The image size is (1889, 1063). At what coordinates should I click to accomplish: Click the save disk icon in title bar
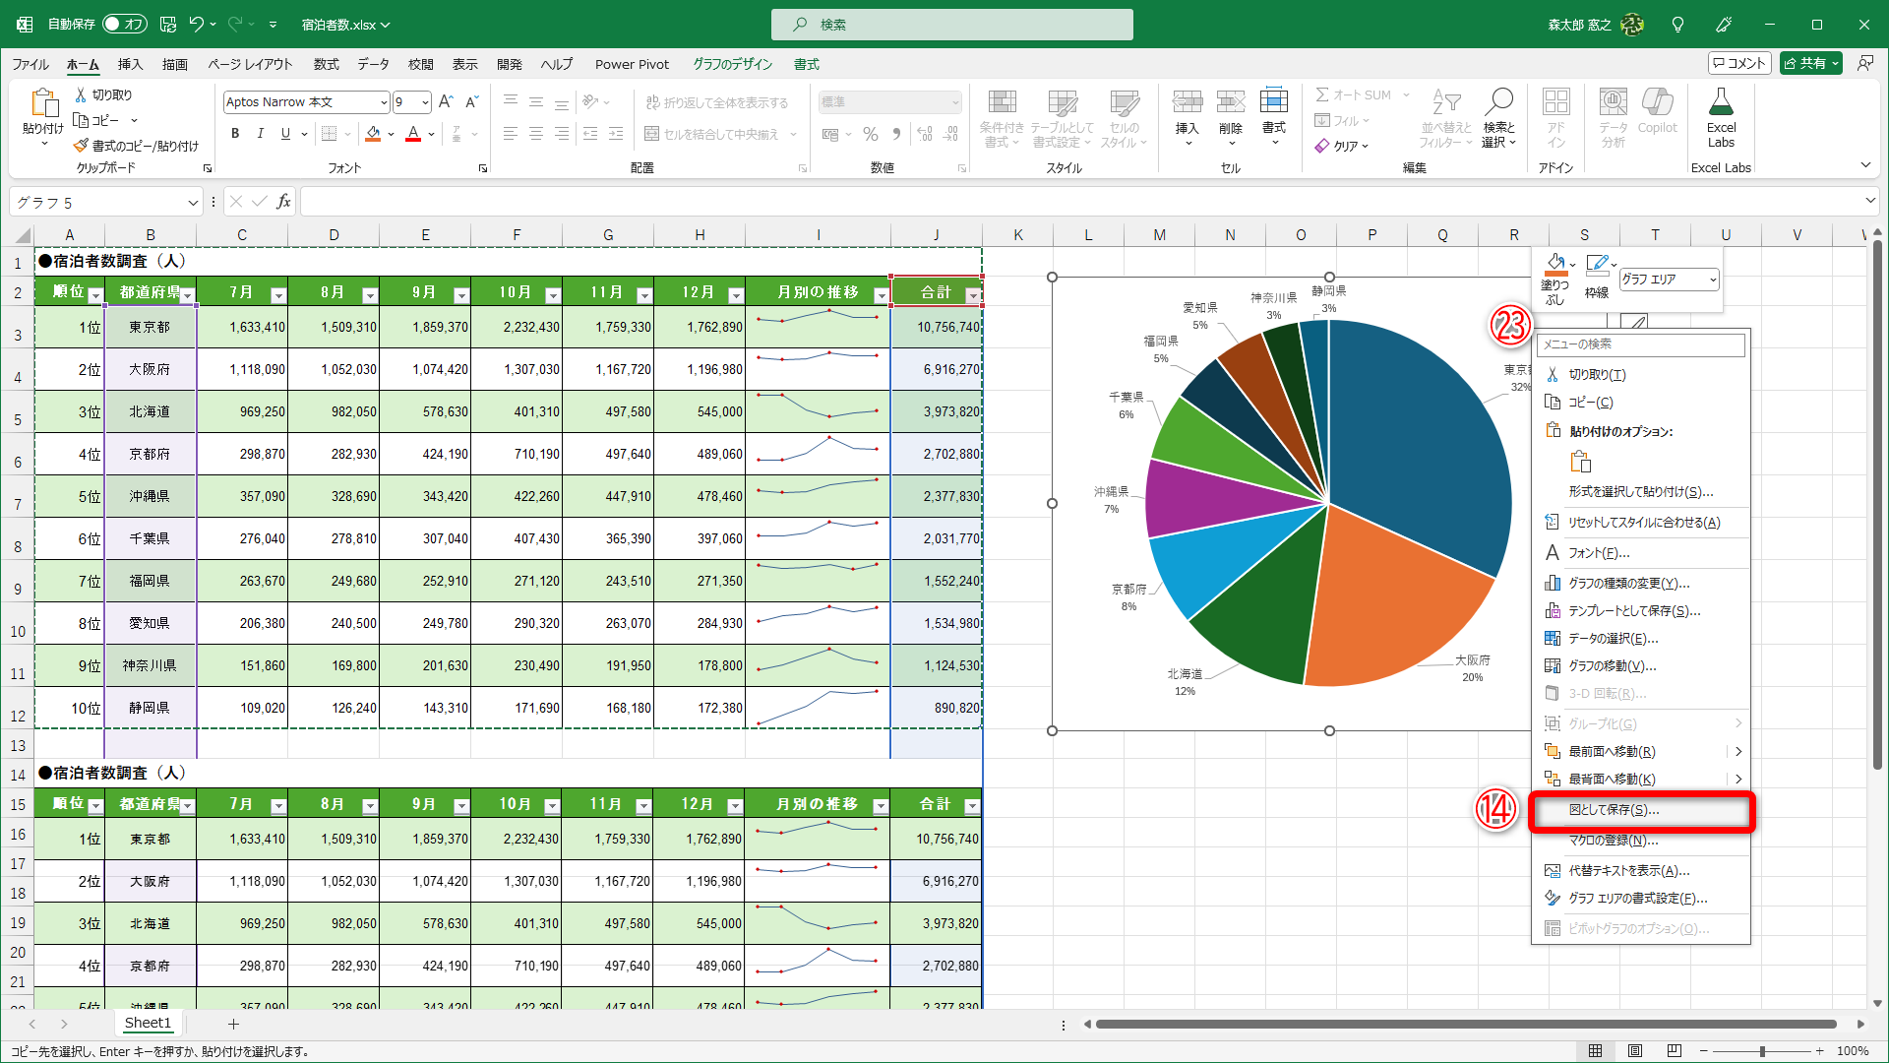[x=168, y=24]
